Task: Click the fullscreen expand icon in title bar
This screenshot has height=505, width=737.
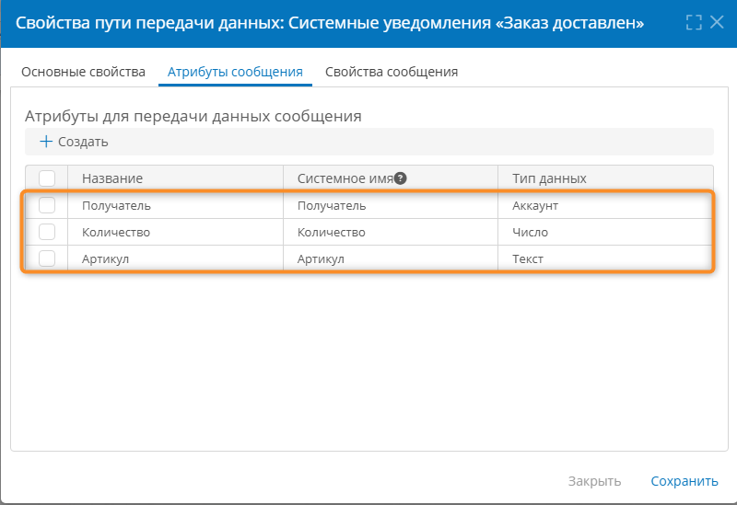Action: [694, 22]
